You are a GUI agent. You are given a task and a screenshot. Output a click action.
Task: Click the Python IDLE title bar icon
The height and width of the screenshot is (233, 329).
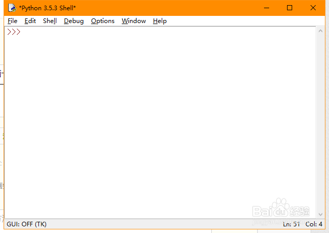[12, 8]
